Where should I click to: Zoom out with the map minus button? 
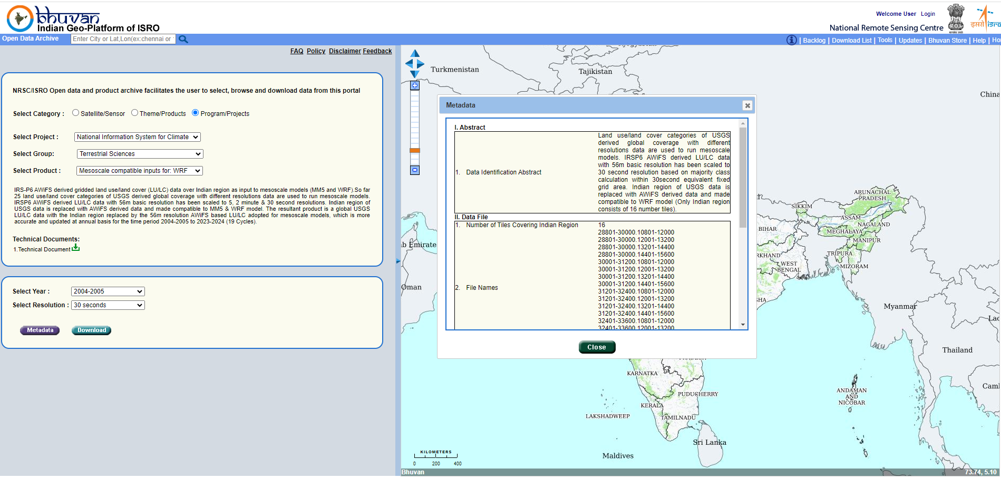(x=415, y=170)
